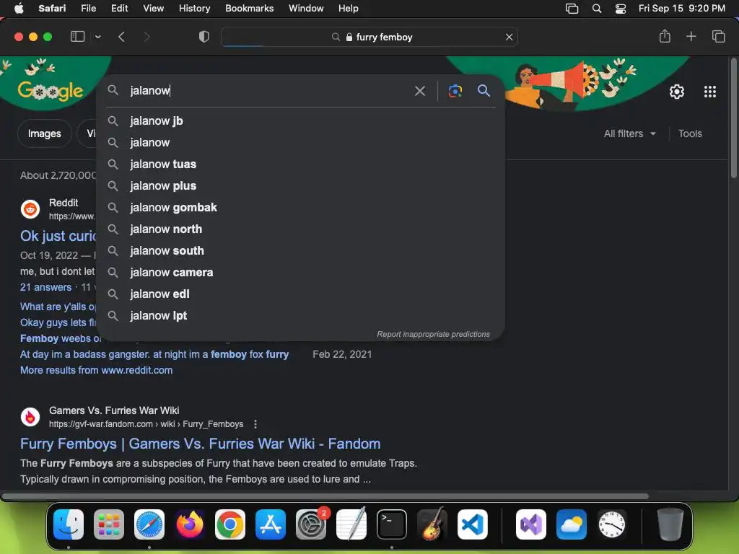
Task: Go back with the back arrow
Action: [x=121, y=37]
